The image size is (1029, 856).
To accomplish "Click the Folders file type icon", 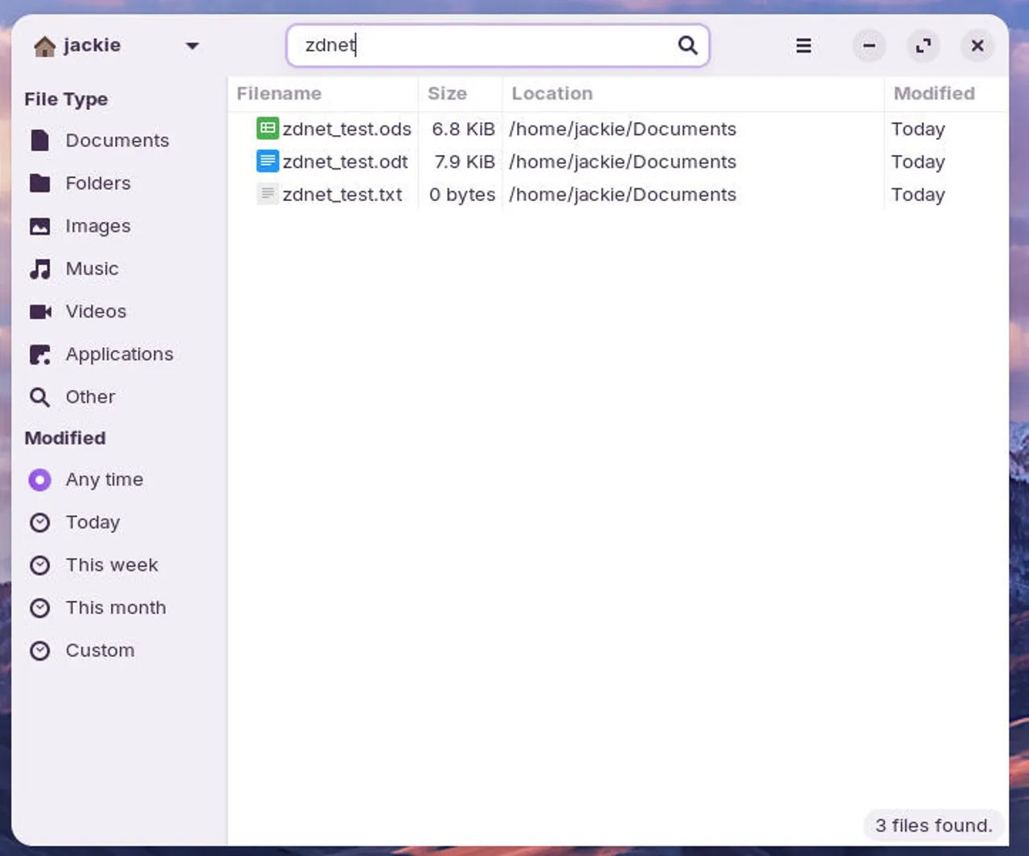I will coord(39,183).
